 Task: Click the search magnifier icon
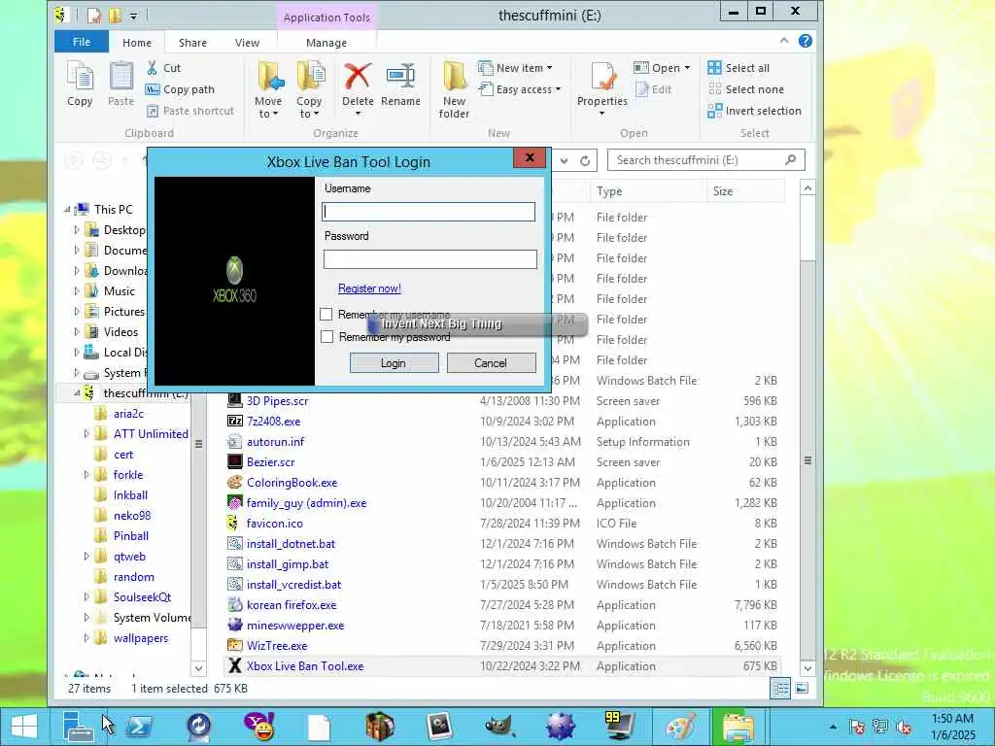click(x=791, y=160)
